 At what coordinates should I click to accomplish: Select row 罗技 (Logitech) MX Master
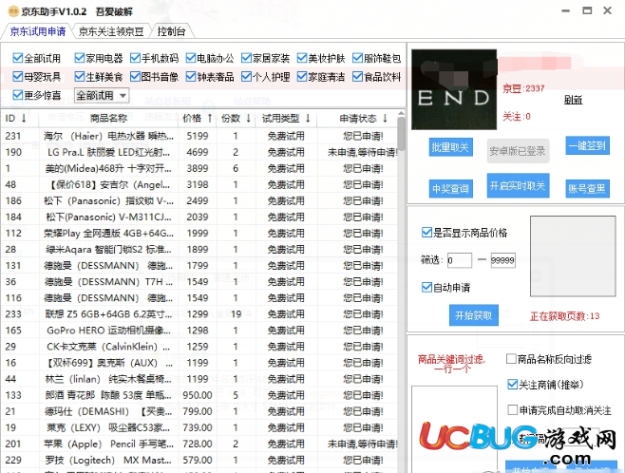click(x=199, y=461)
